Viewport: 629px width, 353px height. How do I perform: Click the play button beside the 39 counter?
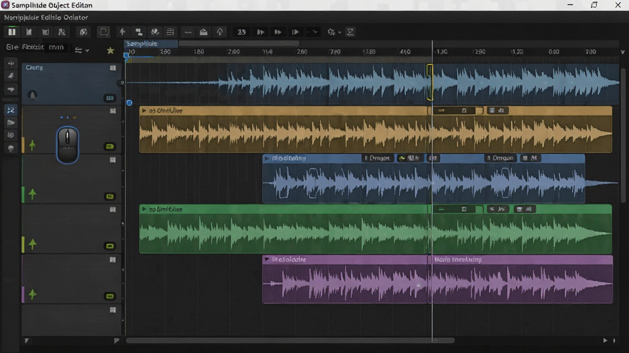pos(260,32)
